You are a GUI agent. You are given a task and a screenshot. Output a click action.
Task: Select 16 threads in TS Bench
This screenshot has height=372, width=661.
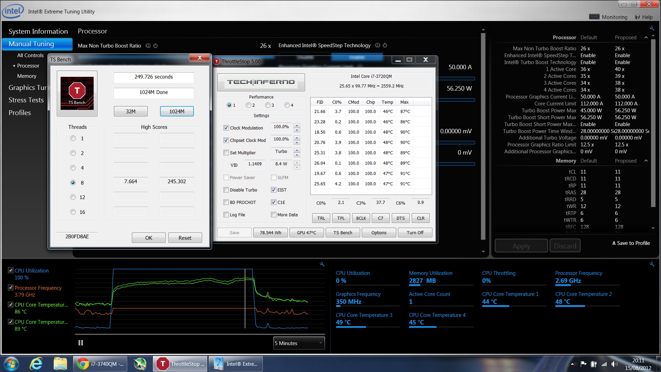coord(73,212)
